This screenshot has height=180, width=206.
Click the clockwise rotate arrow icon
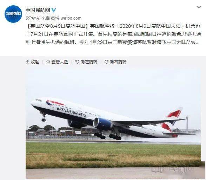[x=106, y=62]
